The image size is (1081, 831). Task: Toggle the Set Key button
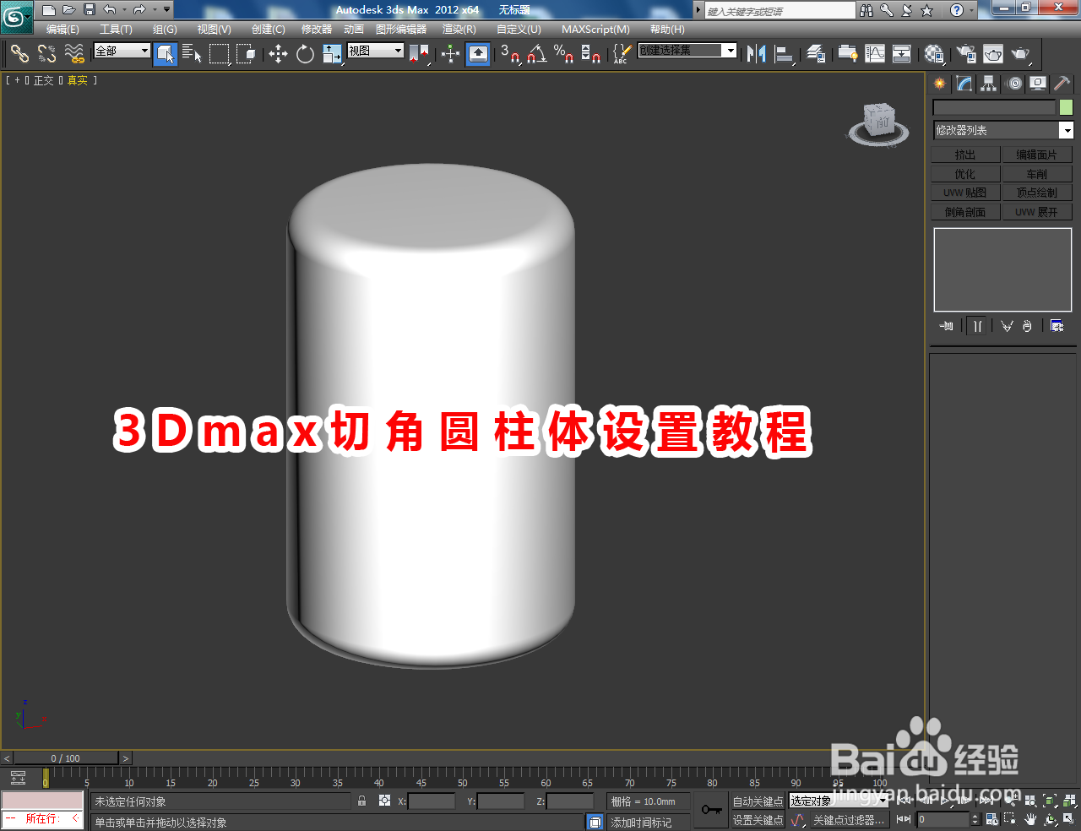click(758, 819)
